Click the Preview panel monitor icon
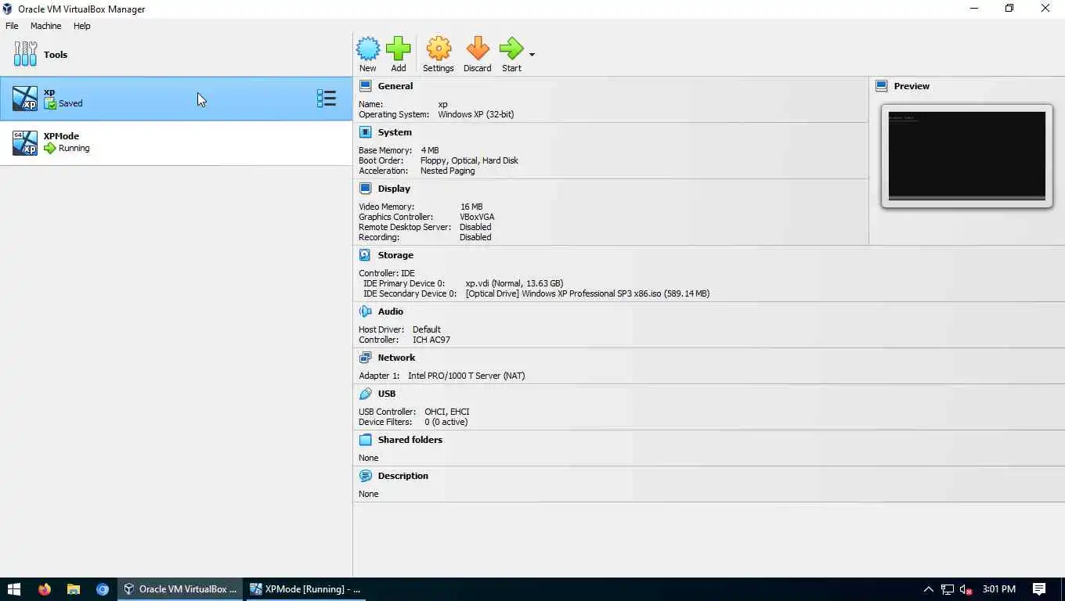Image resolution: width=1065 pixels, height=601 pixels. (x=881, y=86)
